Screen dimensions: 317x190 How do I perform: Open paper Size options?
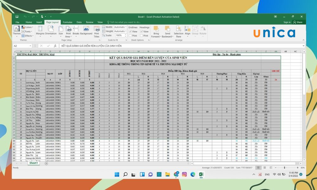pyautogui.click(x=61, y=31)
